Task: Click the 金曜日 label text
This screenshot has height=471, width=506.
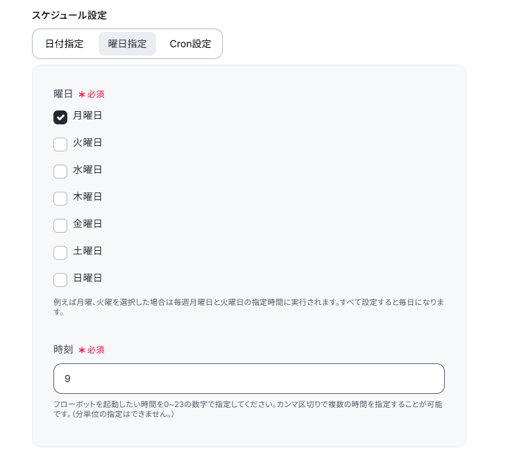Action: point(87,224)
